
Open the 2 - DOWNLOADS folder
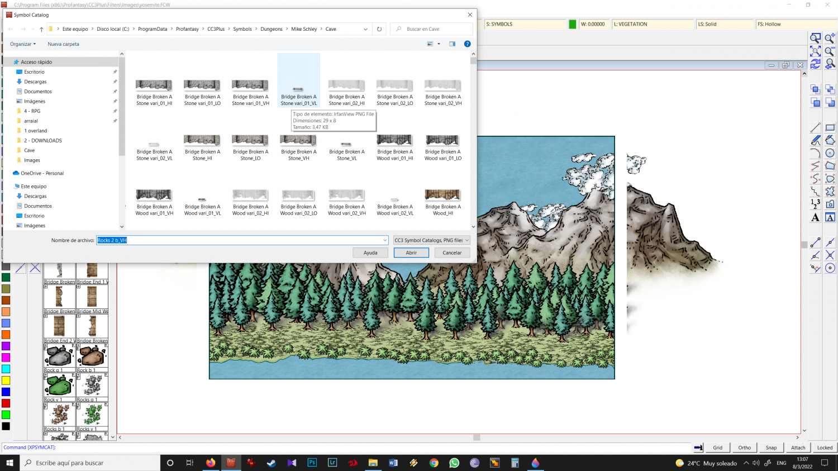point(42,141)
